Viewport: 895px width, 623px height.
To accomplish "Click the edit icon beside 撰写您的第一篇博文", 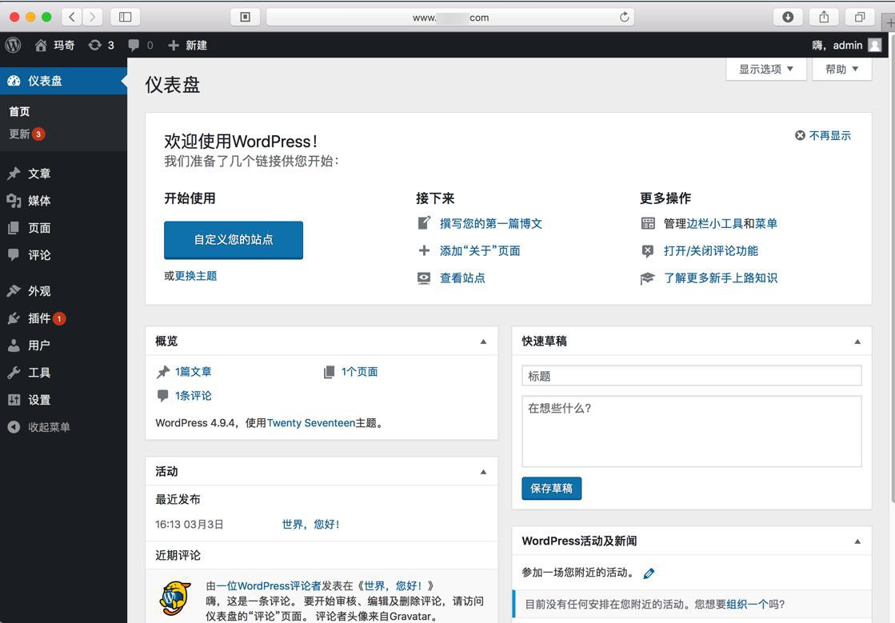I will click(424, 223).
